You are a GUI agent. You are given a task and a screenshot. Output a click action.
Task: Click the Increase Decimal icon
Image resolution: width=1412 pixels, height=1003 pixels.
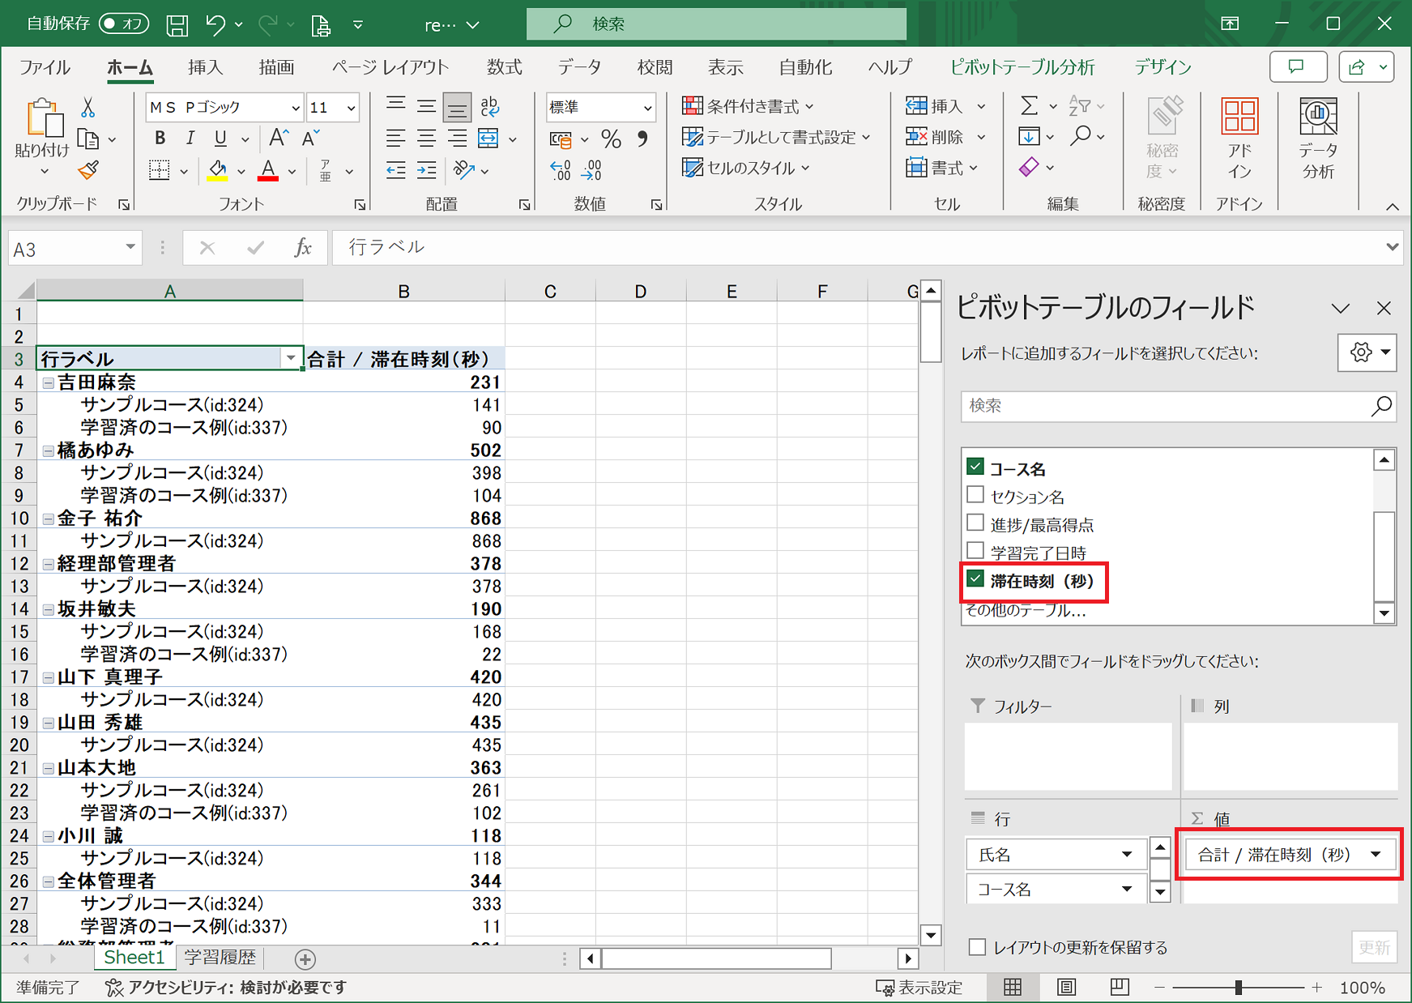(561, 170)
